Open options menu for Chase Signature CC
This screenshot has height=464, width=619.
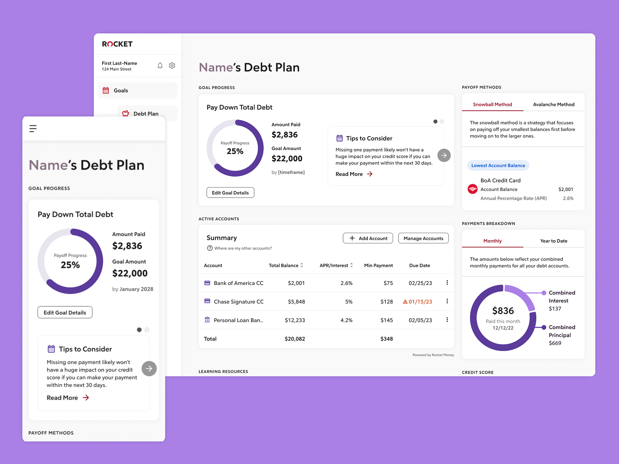[447, 301]
